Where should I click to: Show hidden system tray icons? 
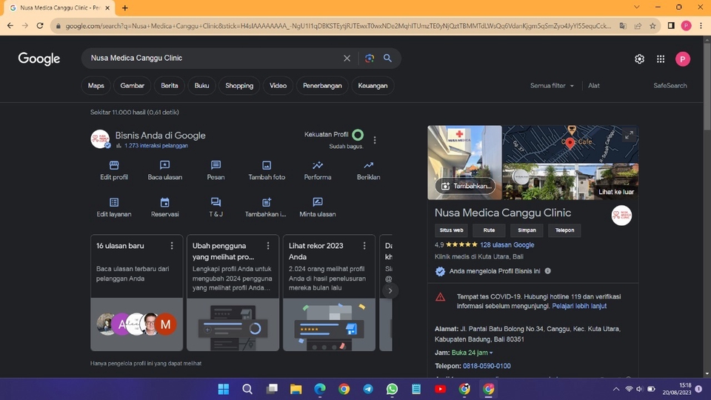point(615,389)
